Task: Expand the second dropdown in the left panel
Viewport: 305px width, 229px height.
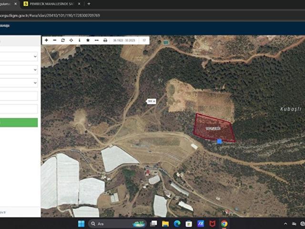Action: (x=19, y=70)
